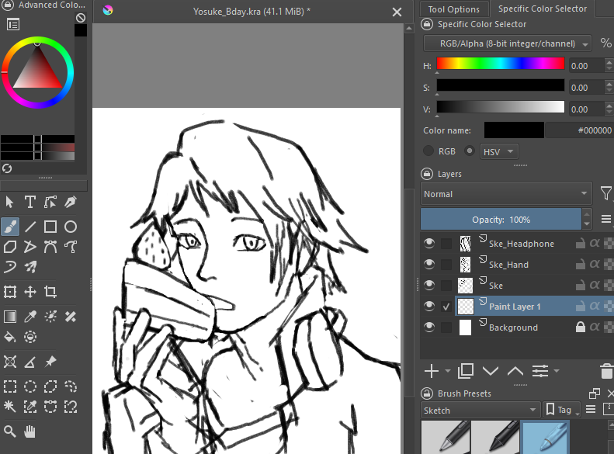
Task: Add a new layer with plus button
Action: [x=432, y=371]
